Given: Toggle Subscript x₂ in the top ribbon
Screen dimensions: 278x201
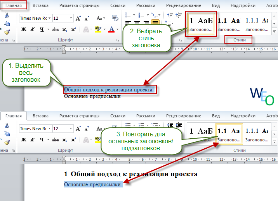Looking at the screenshot, I should [x=65, y=29].
